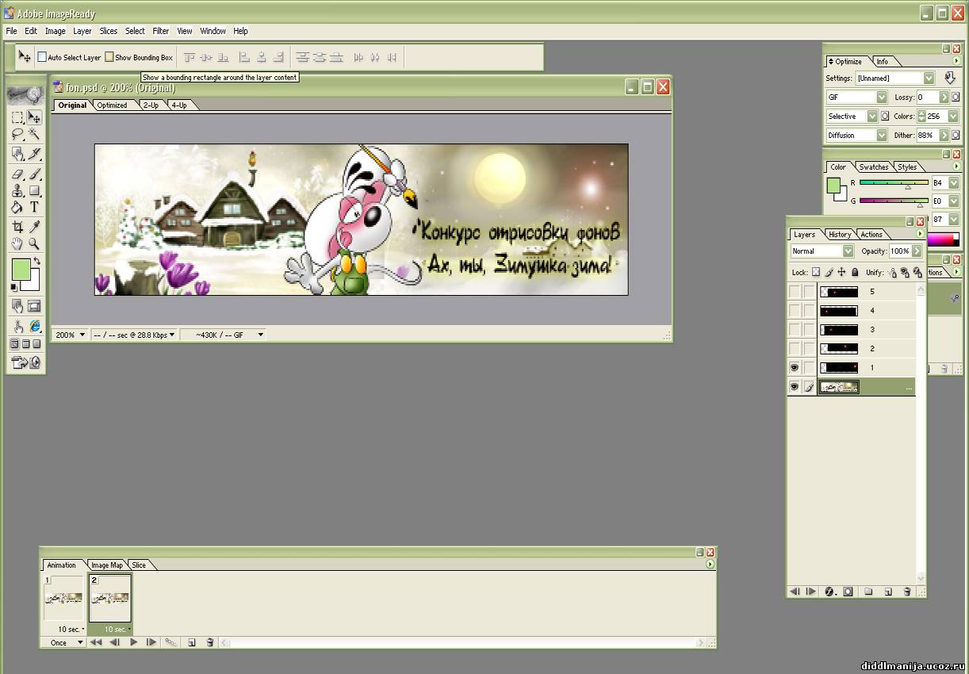
Task: Show layer 2 visibility box
Action: tap(794, 349)
